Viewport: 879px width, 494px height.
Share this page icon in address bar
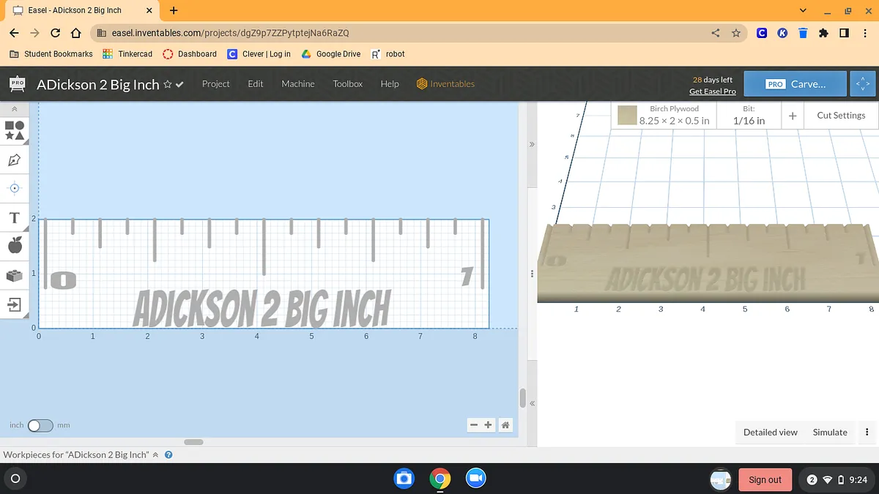(716, 33)
